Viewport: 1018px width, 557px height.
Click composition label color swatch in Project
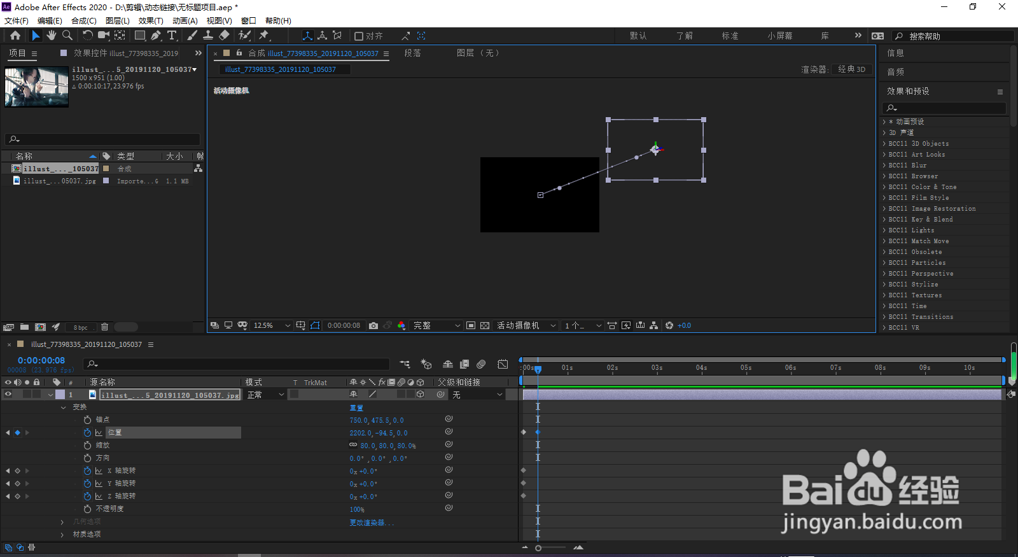click(106, 169)
